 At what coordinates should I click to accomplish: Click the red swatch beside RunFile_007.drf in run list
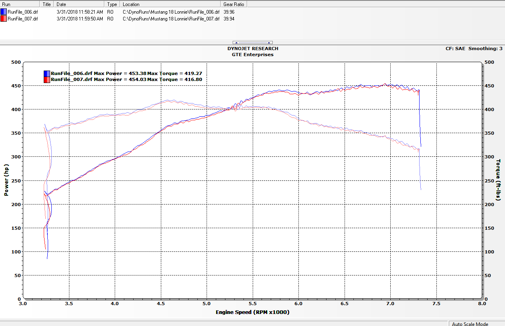pyautogui.click(x=4, y=18)
